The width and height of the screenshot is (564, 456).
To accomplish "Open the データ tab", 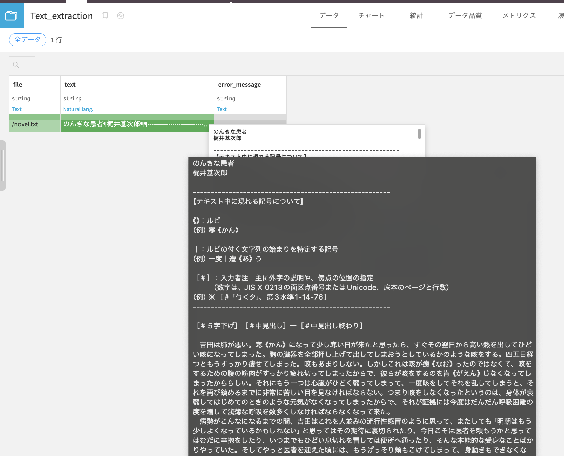I will click(x=329, y=16).
